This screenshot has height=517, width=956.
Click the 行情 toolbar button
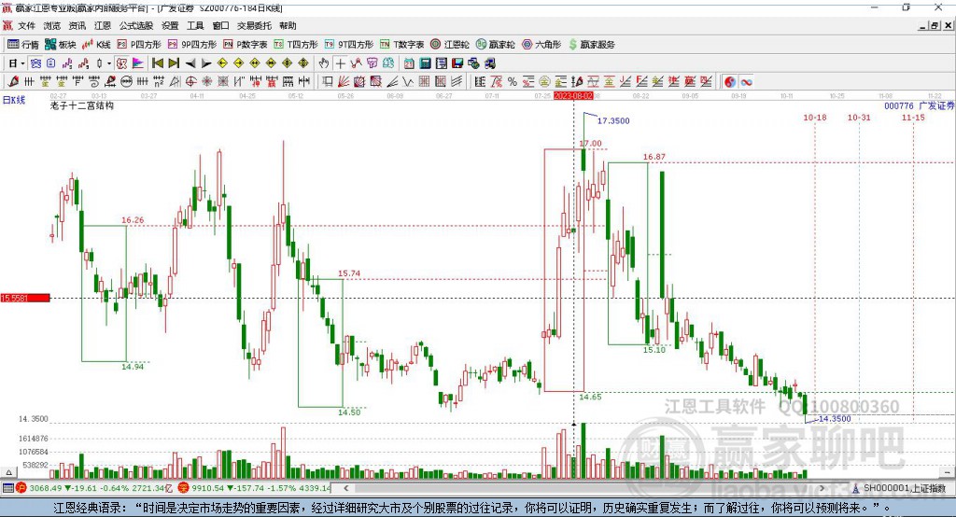pos(23,45)
